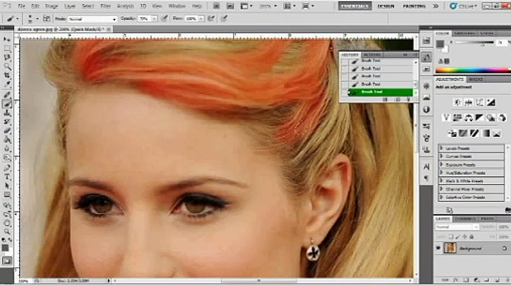Select the Crop tool
Viewport: 511px width, 285px height.
(7, 76)
